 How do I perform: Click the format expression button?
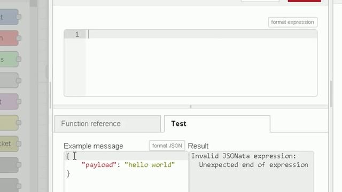[293, 22]
